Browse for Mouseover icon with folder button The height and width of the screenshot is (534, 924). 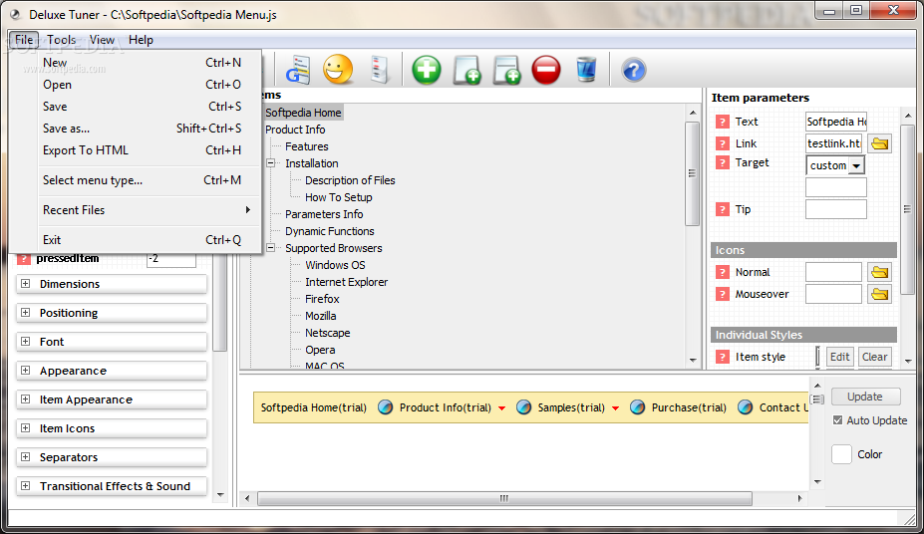point(879,294)
